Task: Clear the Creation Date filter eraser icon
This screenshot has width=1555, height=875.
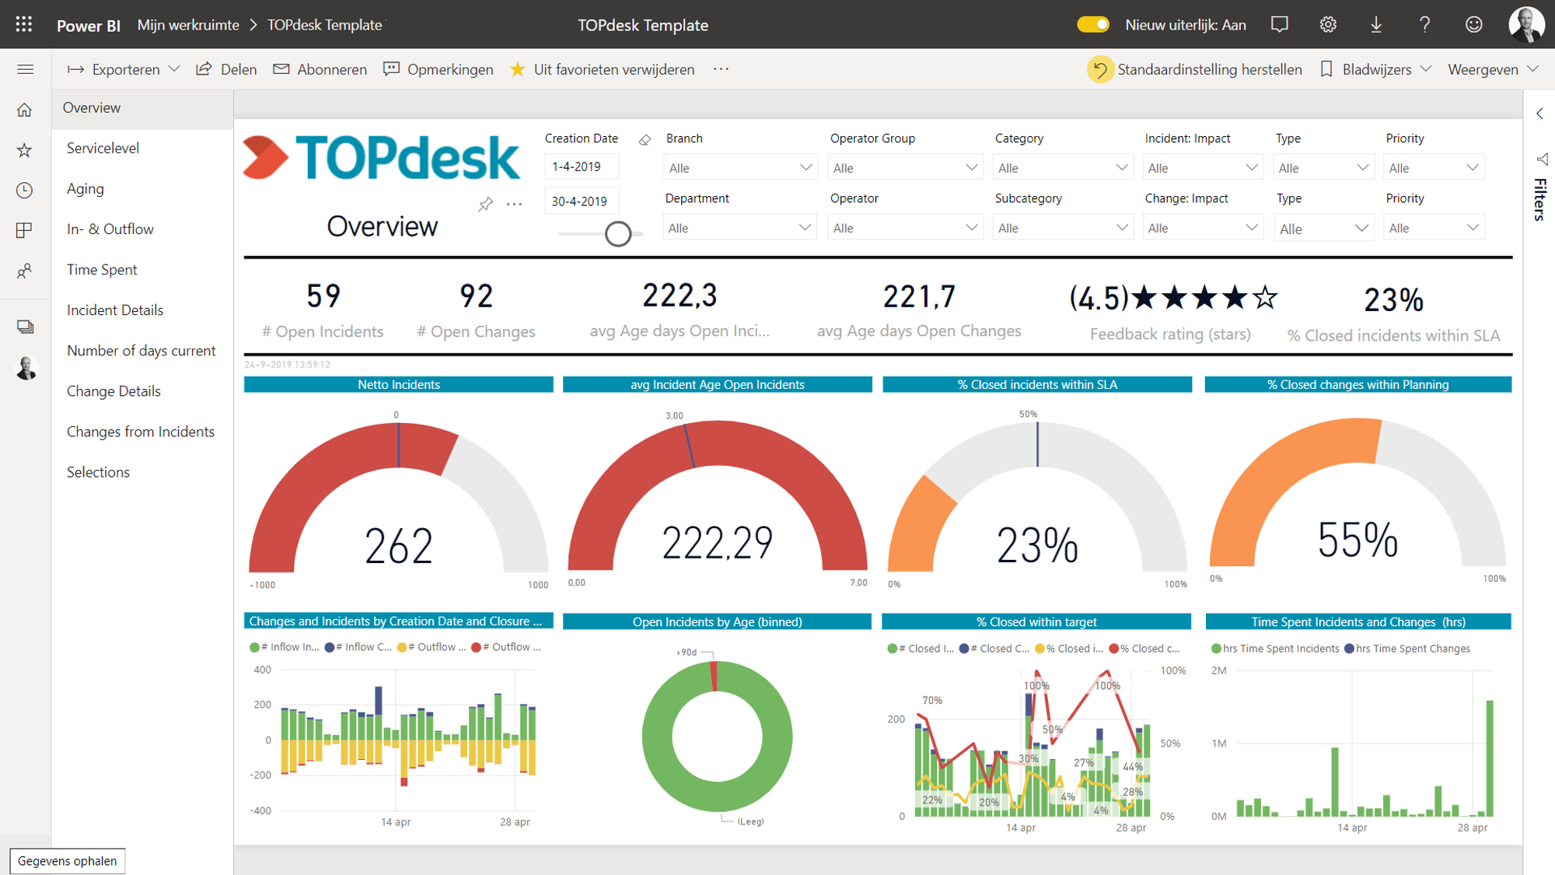Action: (645, 140)
